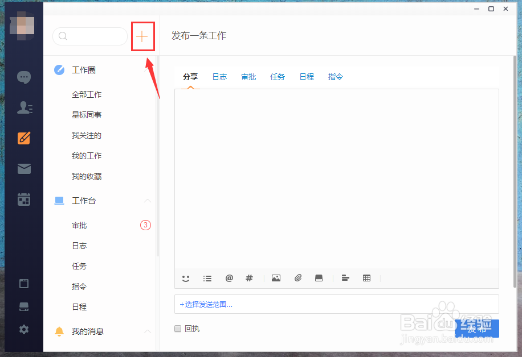This screenshot has height=357, width=522.
Task: Expand the 我的消息 section
Action: pos(148,331)
